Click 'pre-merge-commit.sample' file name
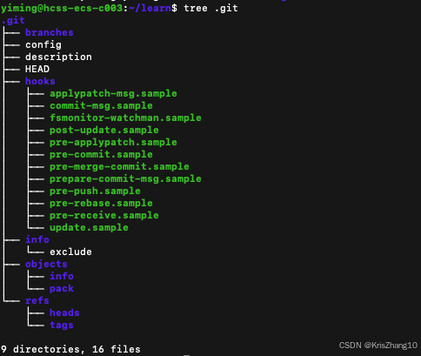The height and width of the screenshot is (356, 421). [x=119, y=167]
